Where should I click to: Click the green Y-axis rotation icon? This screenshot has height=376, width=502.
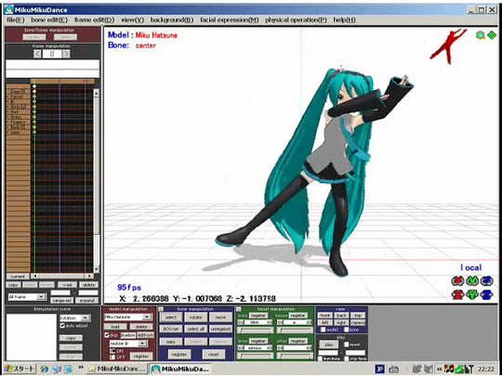pyautogui.click(x=472, y=281)
